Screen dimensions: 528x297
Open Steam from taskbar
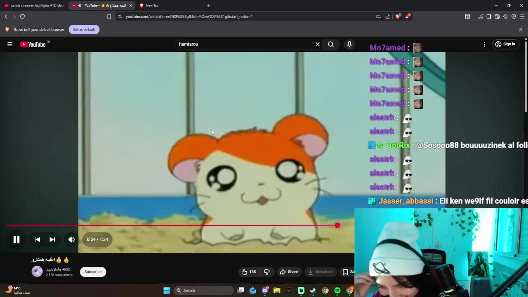click(313, 290)
